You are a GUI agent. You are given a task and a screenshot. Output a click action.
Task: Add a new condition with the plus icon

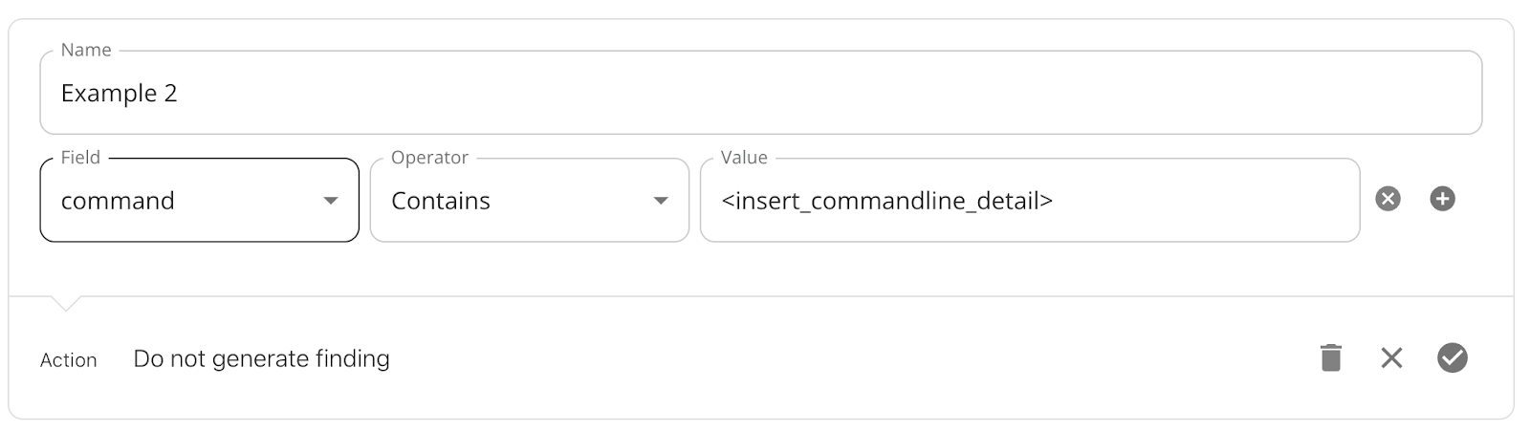[x=1442, y=199]
